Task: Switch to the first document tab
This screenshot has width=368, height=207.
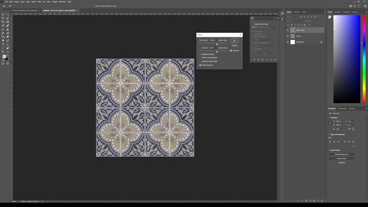Action: (25, 10)
